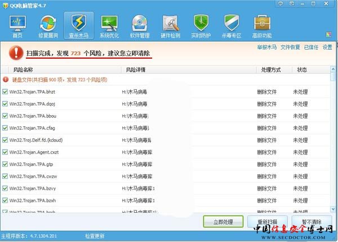Click the 硬盘文件 scan group header row
The width and height of the screenshot is (338, 242).
point(165,80)
